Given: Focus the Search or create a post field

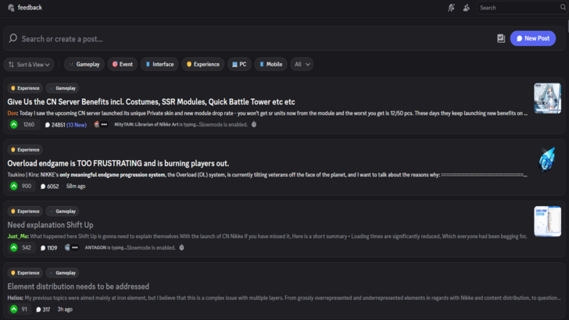Looking at the screenshot, I should 254,39.
